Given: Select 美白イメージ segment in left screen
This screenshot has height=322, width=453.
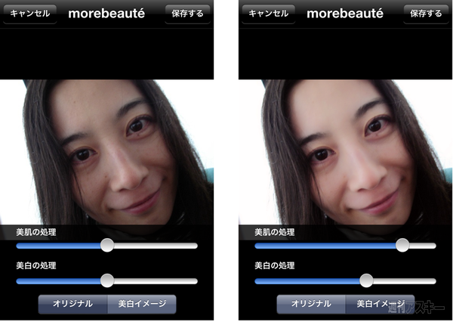Looking at the screenshot, I should point(142,304).
